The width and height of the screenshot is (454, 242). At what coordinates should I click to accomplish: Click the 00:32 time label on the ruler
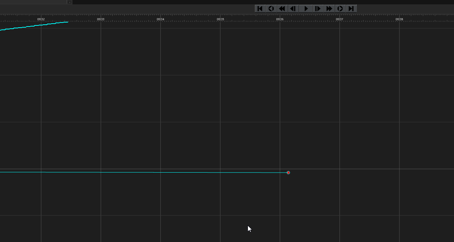[41, 19]
